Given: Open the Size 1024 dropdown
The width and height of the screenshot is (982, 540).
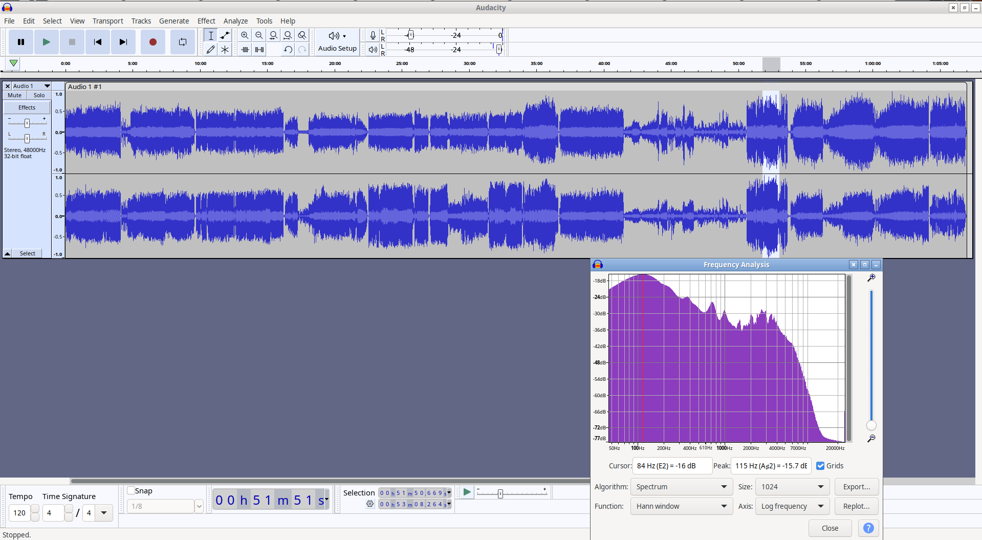Looking at the screenshot, I should [792, 487].
